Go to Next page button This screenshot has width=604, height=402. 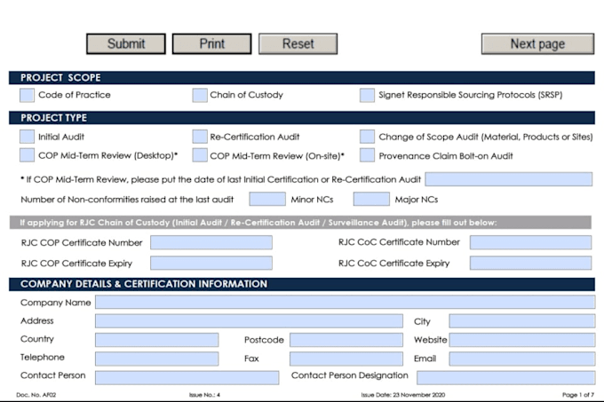(x=537, y=43)
